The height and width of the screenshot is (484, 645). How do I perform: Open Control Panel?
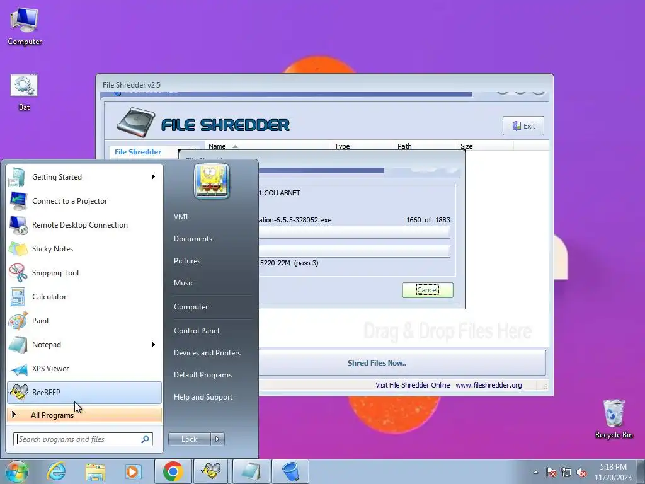(x=197, y=331)
